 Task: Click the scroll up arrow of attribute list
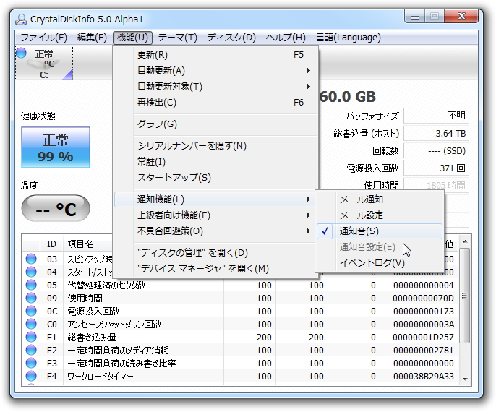(x=465, y=242)
